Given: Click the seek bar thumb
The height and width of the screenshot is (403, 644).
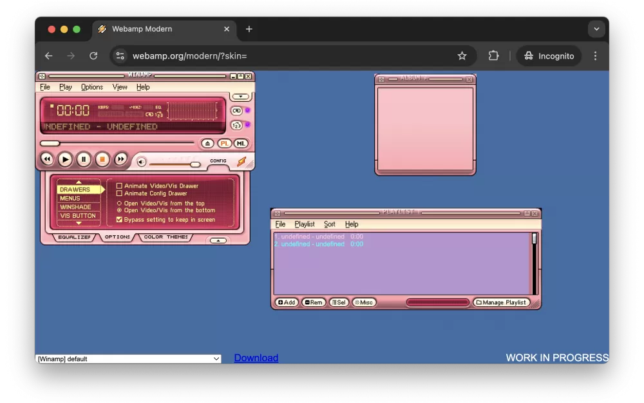Looking at the screenshot, I should click(x=50, y=143).
